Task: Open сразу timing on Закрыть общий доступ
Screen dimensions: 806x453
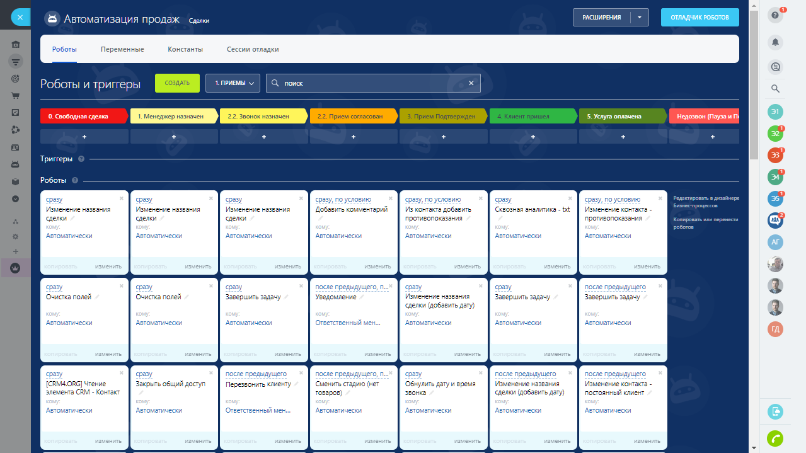Action: coord(144,374)
